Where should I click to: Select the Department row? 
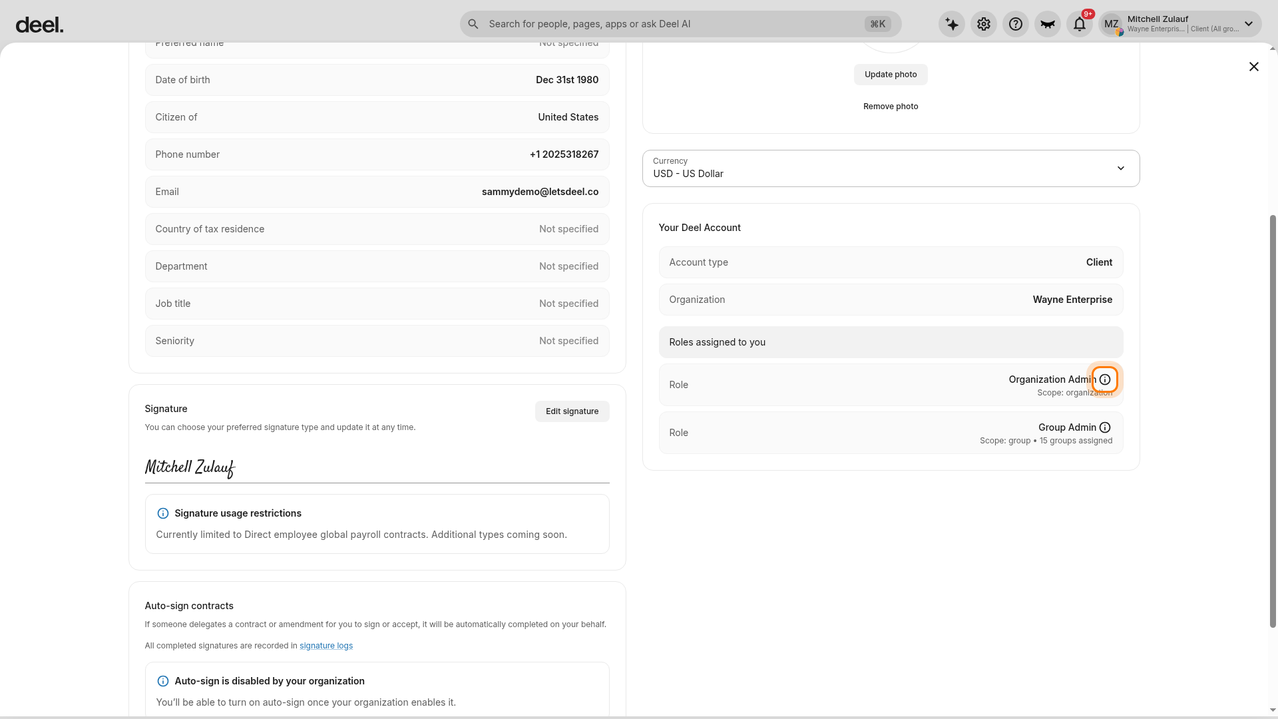377,266
